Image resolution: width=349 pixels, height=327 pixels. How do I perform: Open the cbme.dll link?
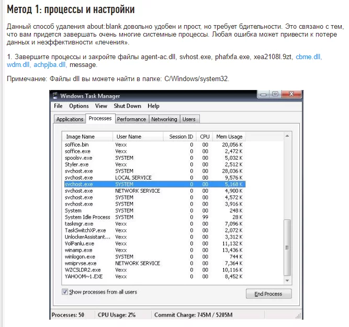(x=309, y=57)
